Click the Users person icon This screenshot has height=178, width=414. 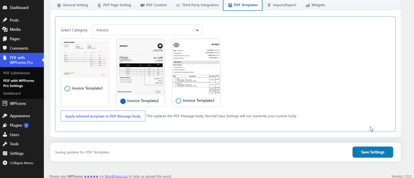pyautogui.click(x=5, y=135)
